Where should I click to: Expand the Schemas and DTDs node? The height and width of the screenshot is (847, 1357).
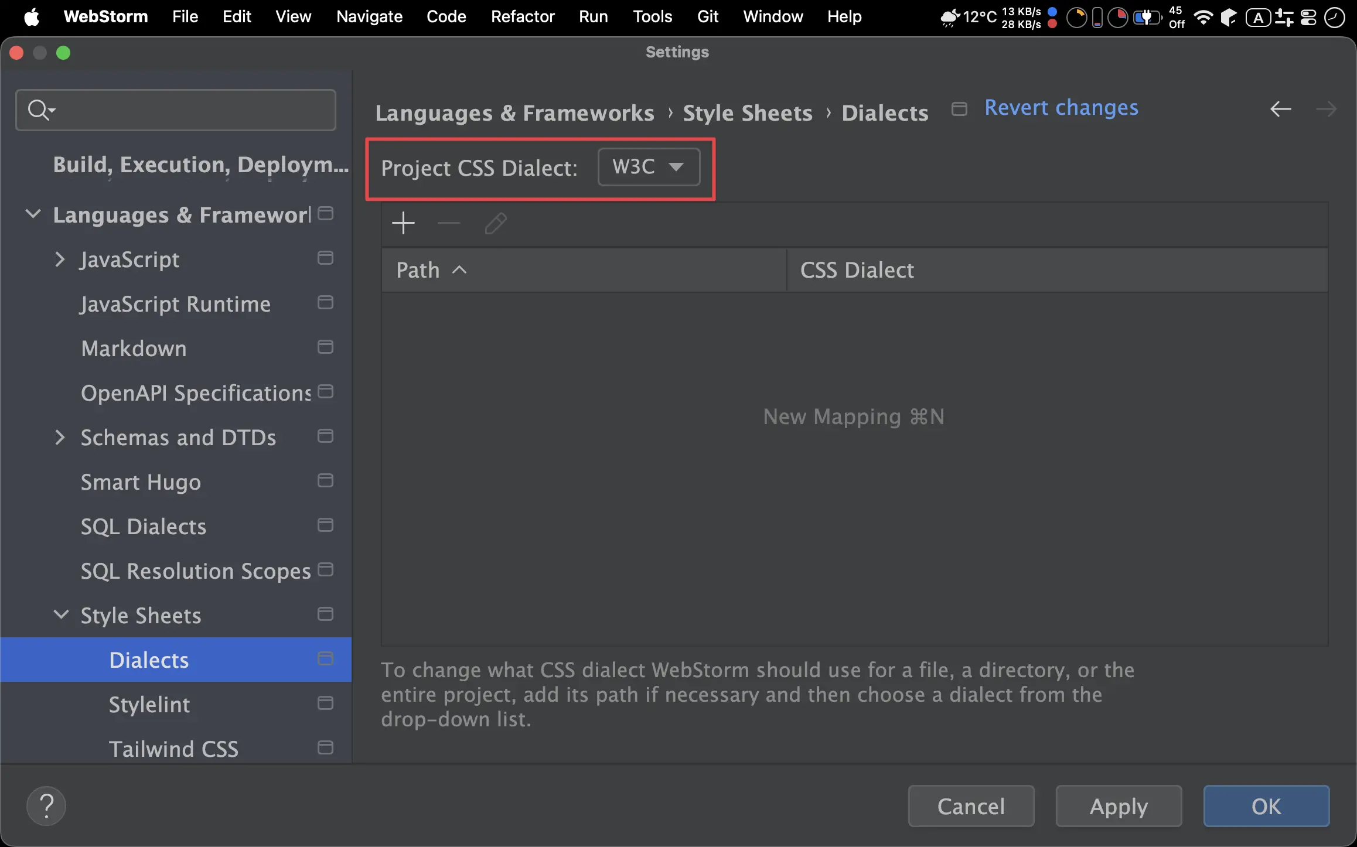pyautogui.click(x=59, y=437)
